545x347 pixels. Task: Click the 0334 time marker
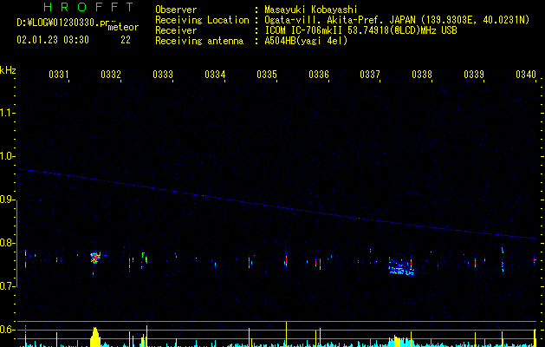pos(215,75)
